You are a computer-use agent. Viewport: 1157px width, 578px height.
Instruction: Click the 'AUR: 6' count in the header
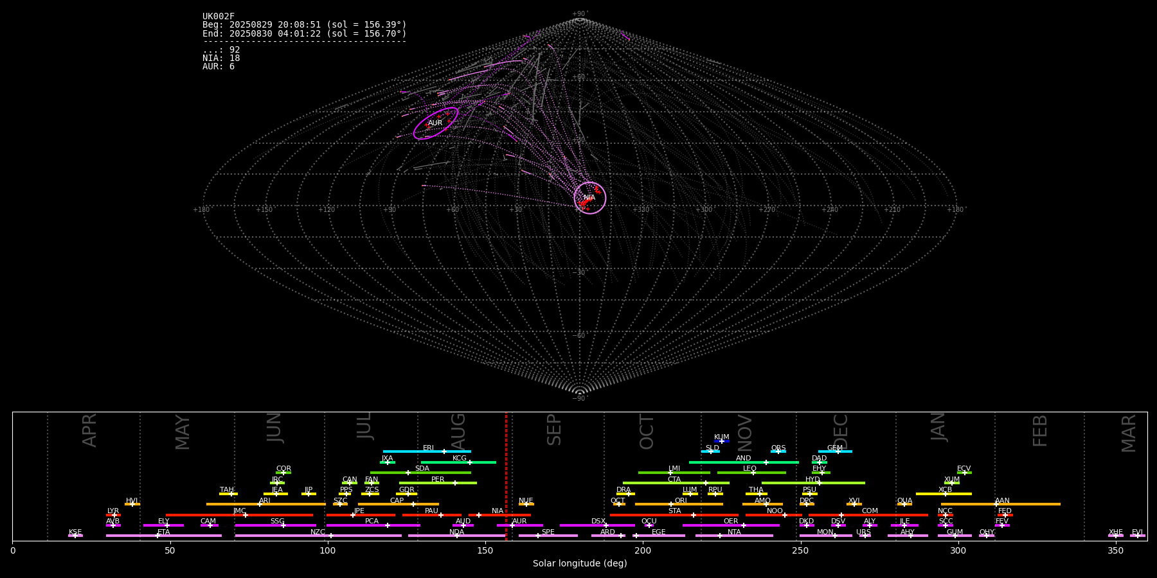click(x=219, y=67)
